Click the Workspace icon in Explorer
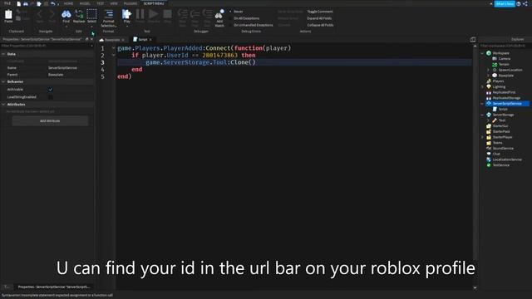Viewport: 532px width, 299px height. [489, 53]
